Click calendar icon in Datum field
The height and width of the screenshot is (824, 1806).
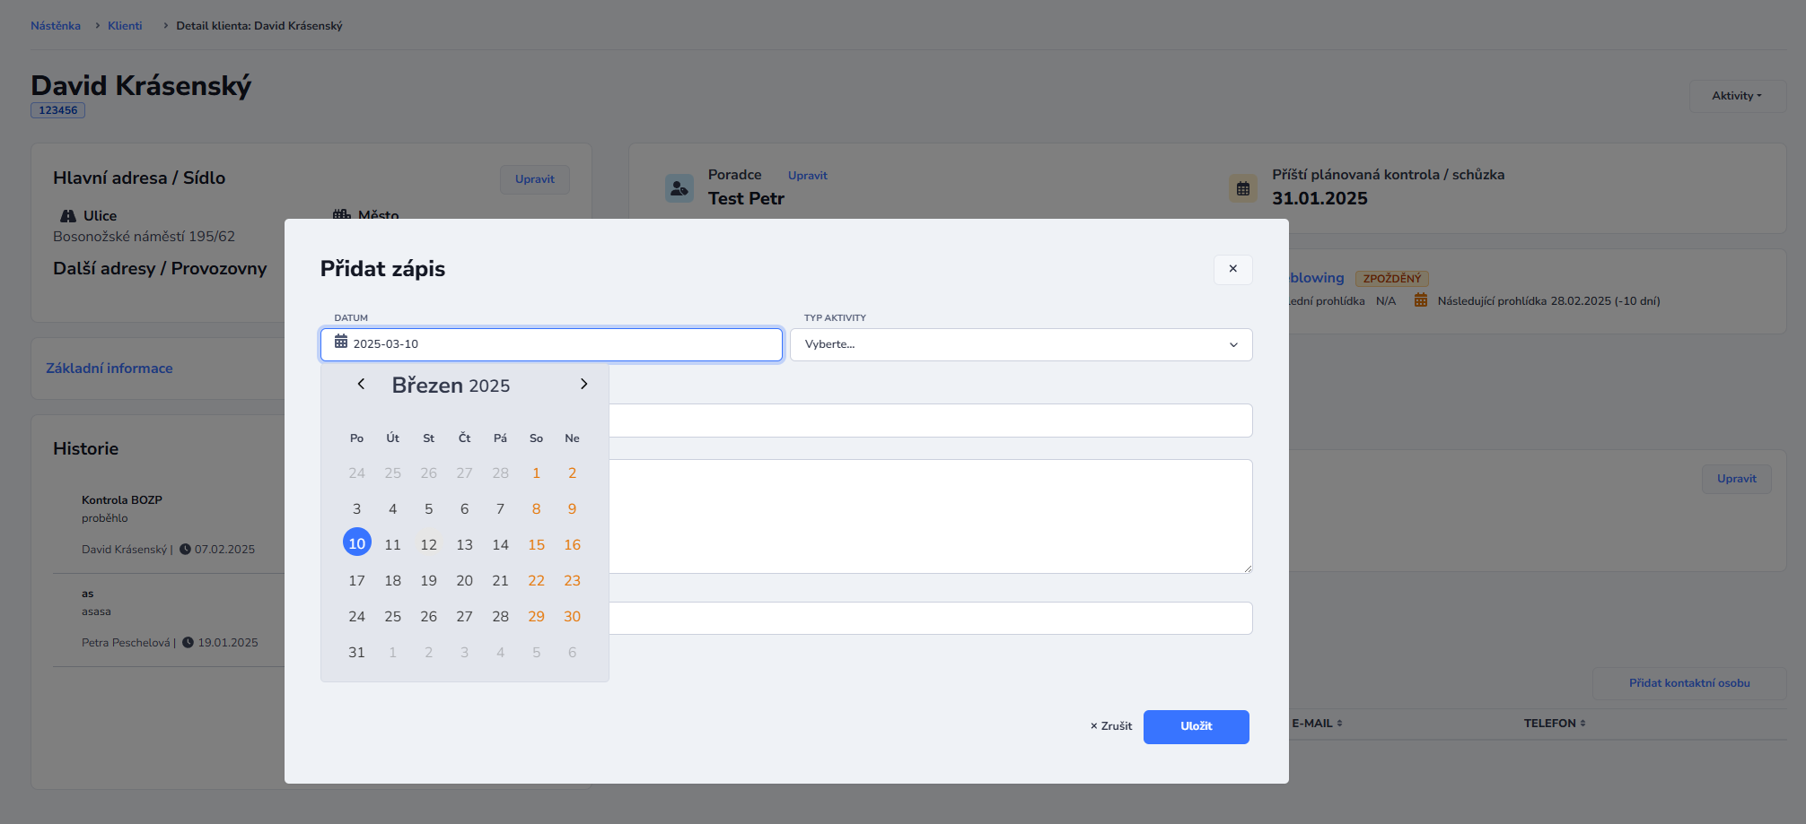tap(341, 343)
